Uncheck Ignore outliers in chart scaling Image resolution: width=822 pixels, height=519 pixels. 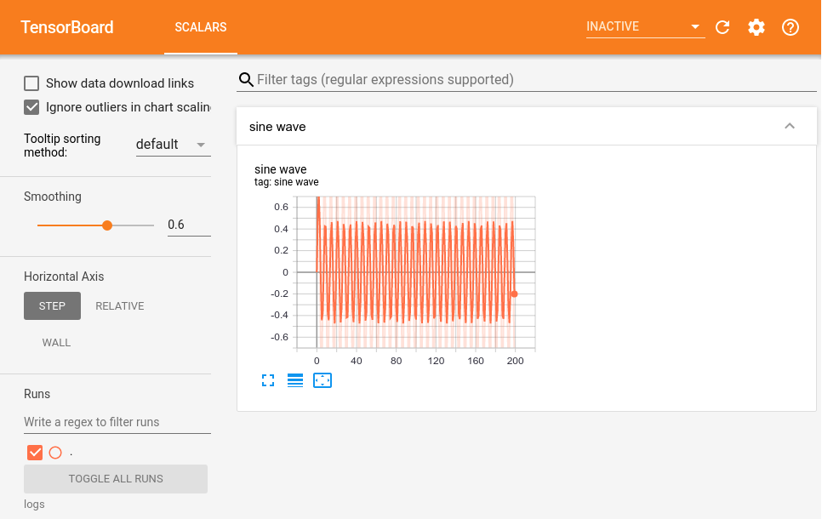[31, 107]
